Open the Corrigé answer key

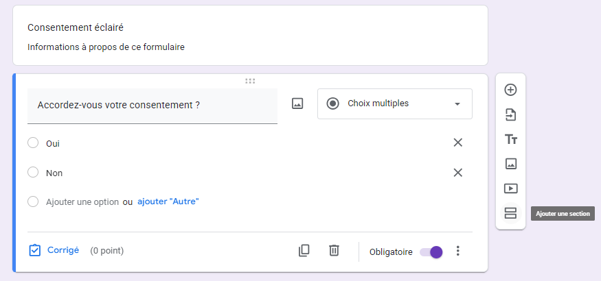point(54,251)
